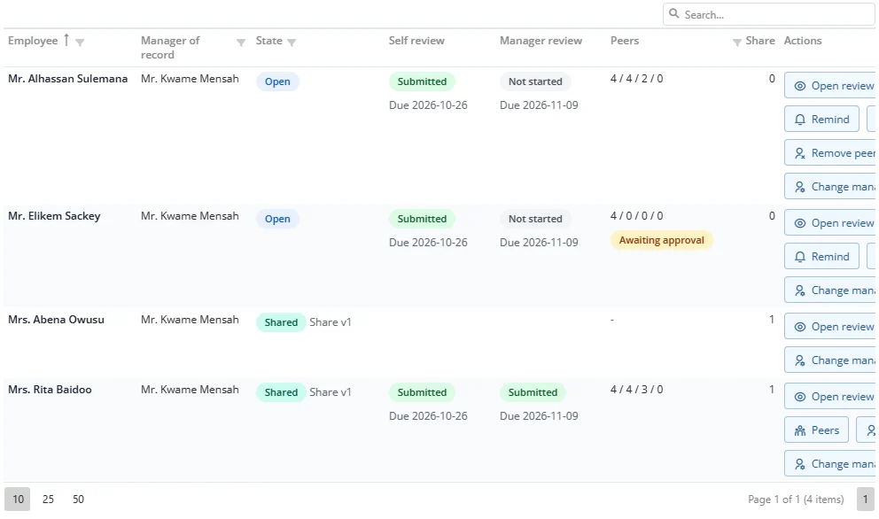Click the Share column header
The width and height of the screenshot is (879, 519).
[x=760, y=41]
